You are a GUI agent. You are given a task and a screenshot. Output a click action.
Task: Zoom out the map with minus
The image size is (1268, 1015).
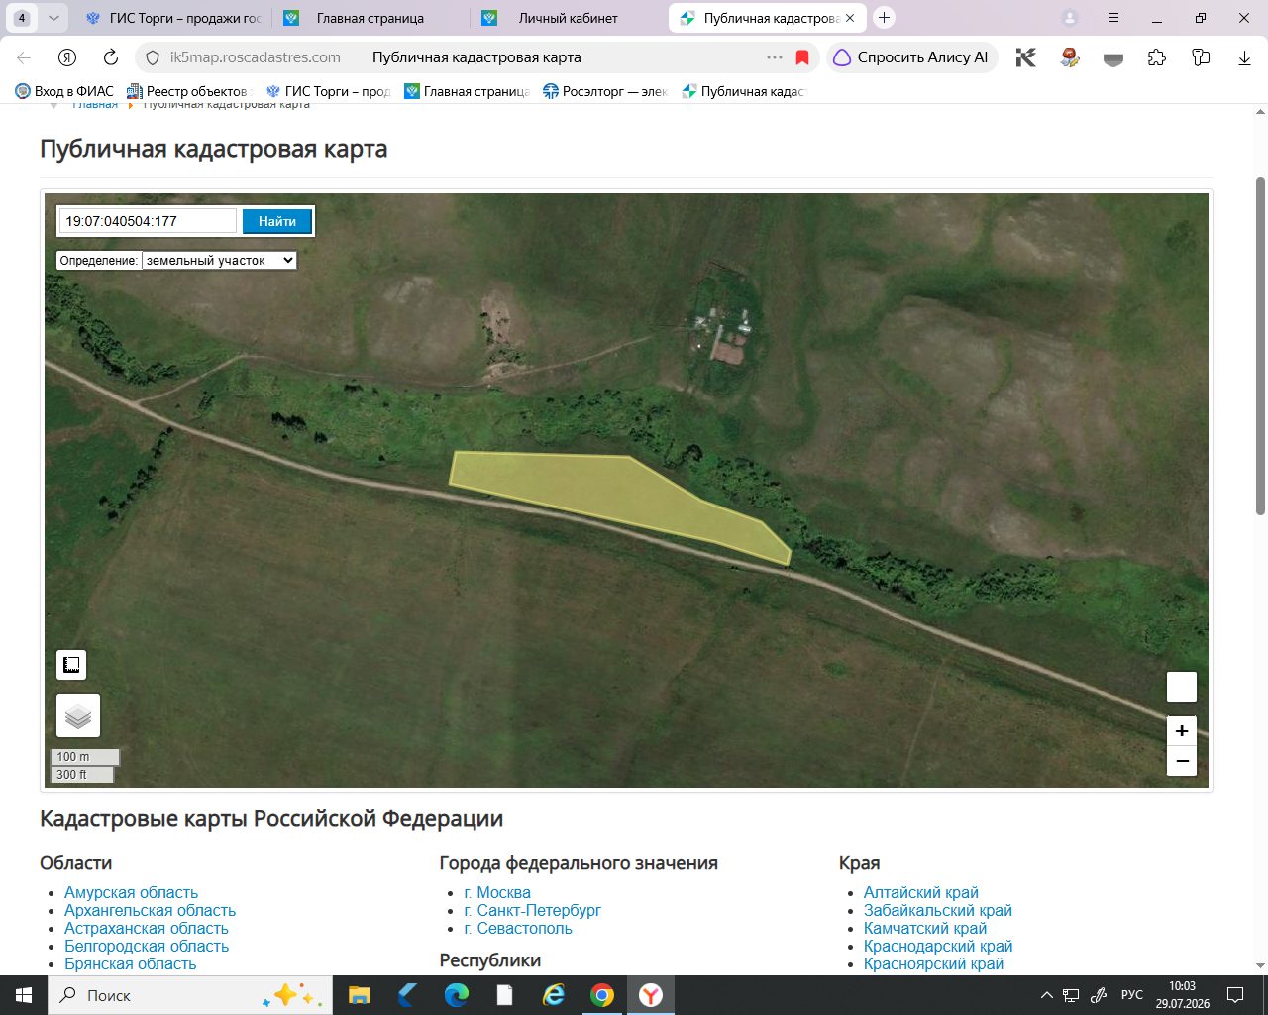point(1182,761)
